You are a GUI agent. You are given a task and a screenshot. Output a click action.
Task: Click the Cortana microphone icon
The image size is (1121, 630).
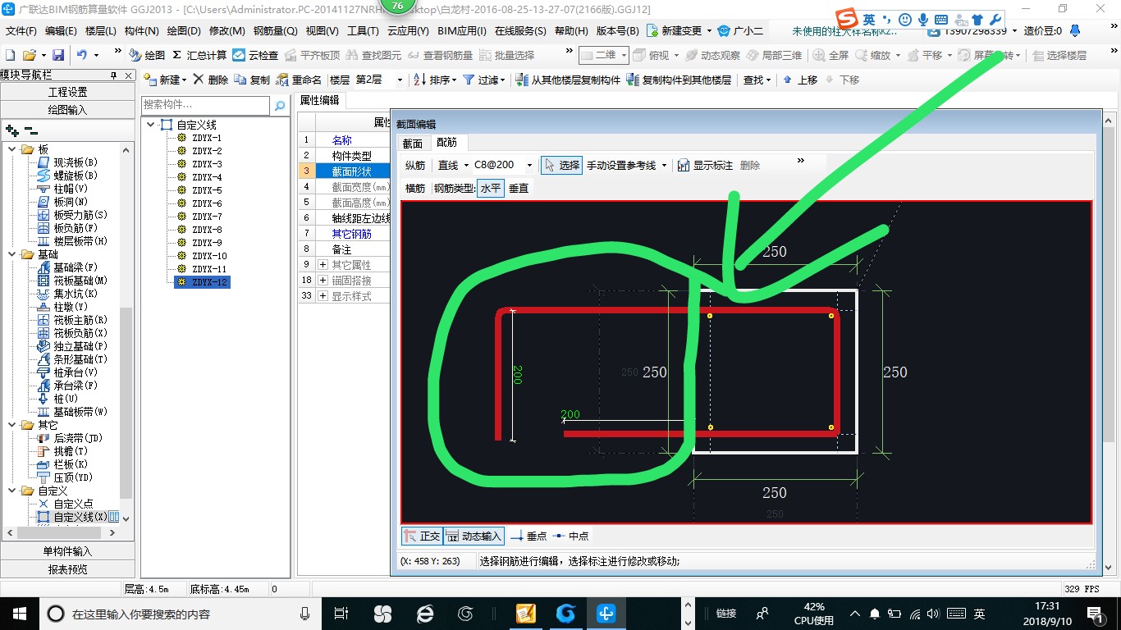305,614
